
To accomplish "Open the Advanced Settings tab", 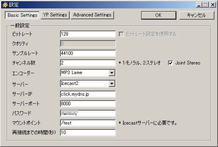I will tap(92, 15).
